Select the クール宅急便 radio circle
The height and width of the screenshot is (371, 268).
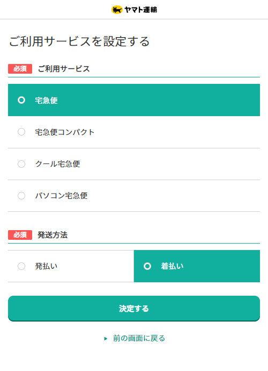pyautogui.click(x=21, y=164)
